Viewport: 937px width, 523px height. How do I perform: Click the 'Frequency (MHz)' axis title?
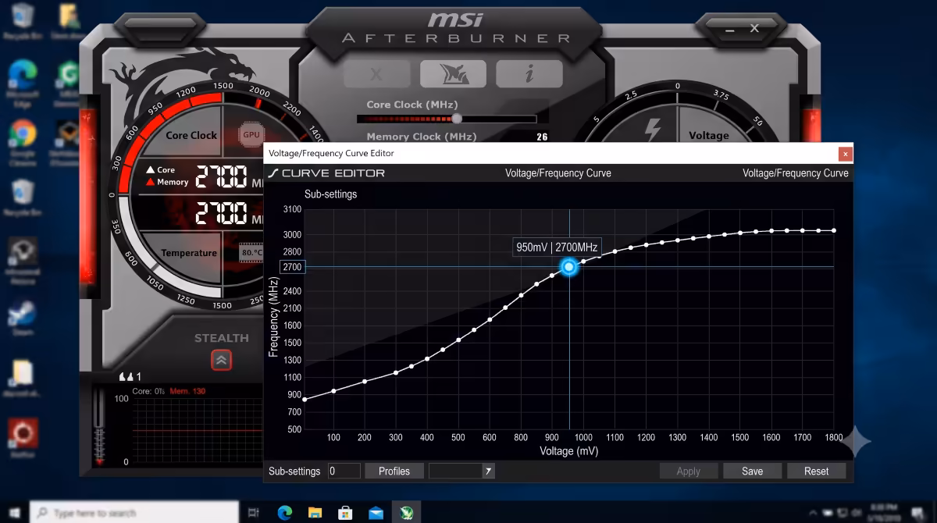coord(273,316)
